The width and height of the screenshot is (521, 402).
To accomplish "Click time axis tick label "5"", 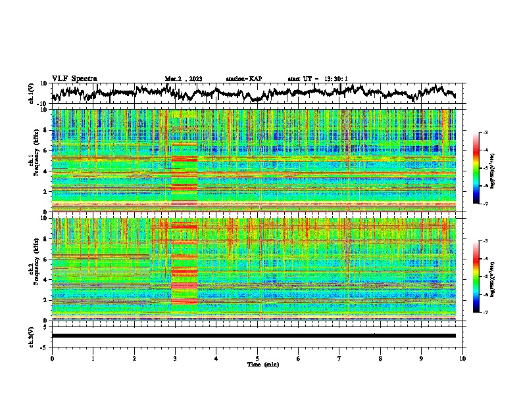I will [x=257, y=359].
